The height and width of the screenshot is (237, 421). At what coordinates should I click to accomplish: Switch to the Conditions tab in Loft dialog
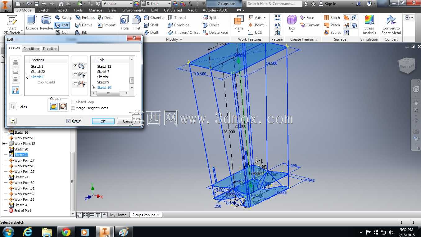[31, 49]
